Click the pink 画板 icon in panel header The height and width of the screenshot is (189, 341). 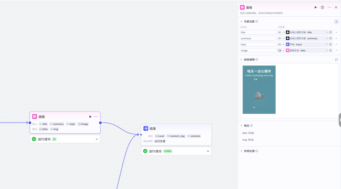(x=242, y=7)
